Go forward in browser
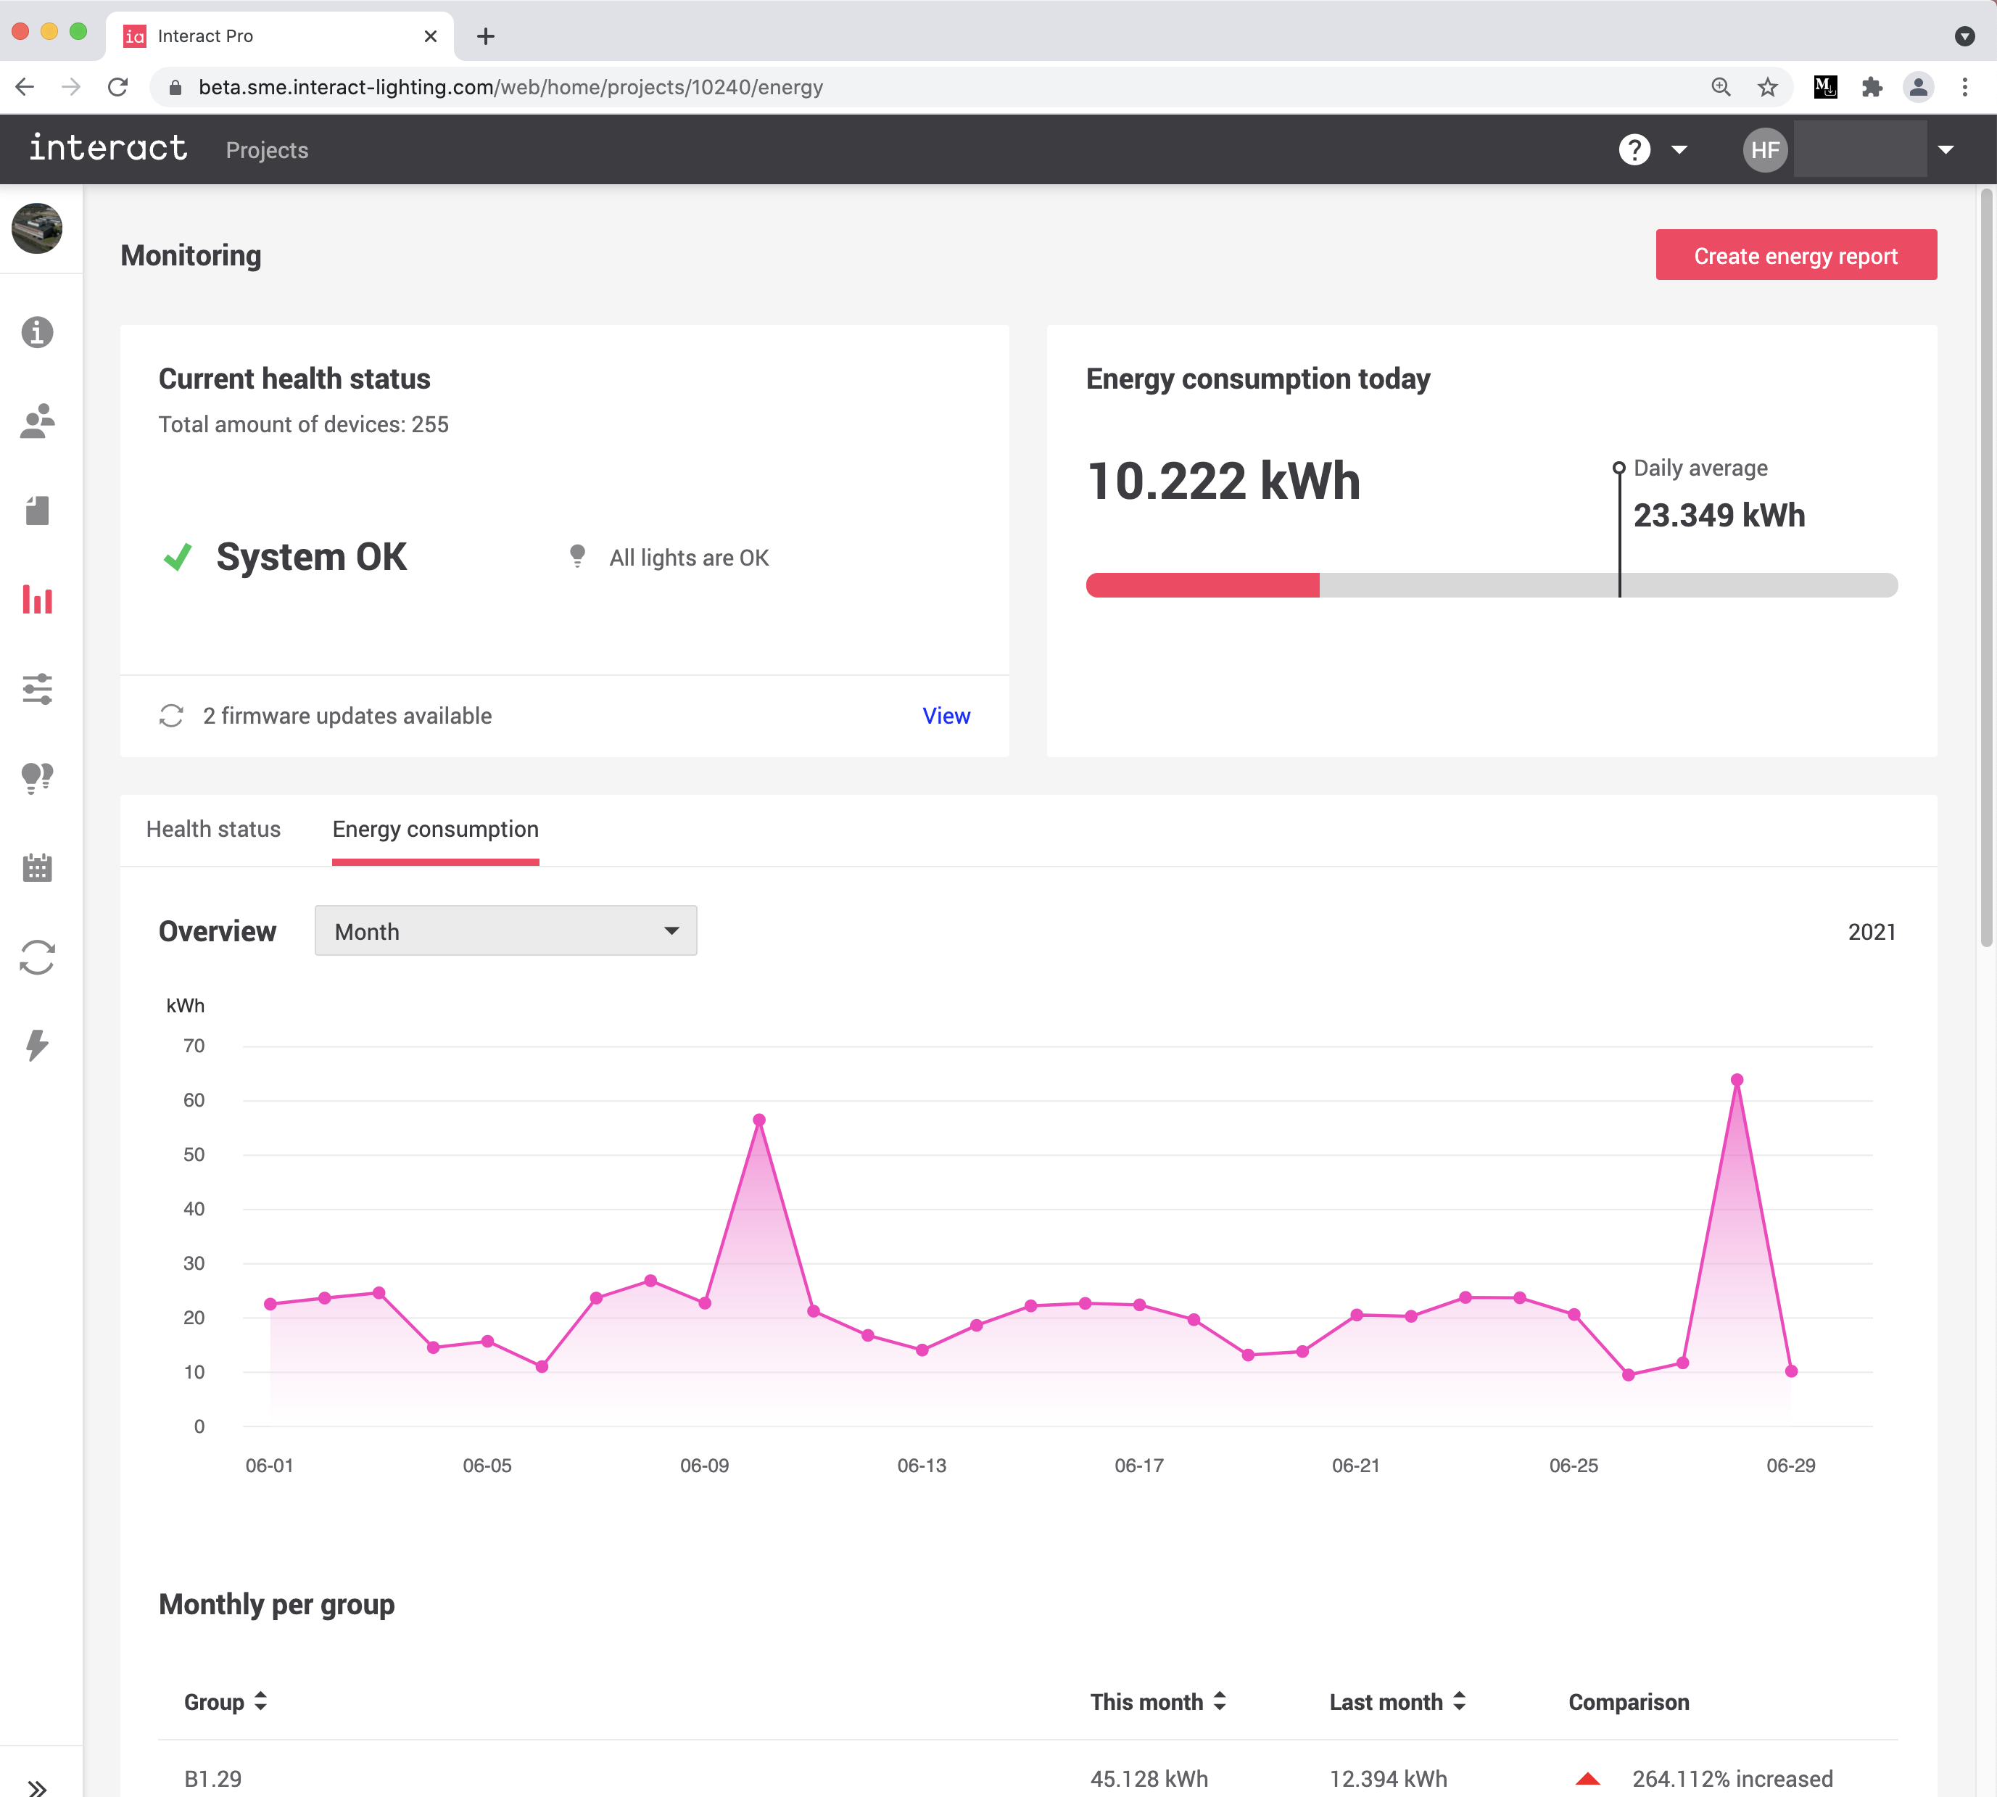The height and width of the screenshot is (1797, 1997). tap(71, 87)
